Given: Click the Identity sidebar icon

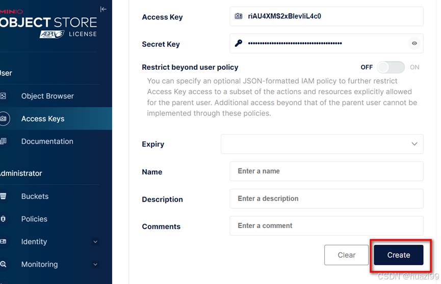Looking at the screenshot, I should (4, 242).
